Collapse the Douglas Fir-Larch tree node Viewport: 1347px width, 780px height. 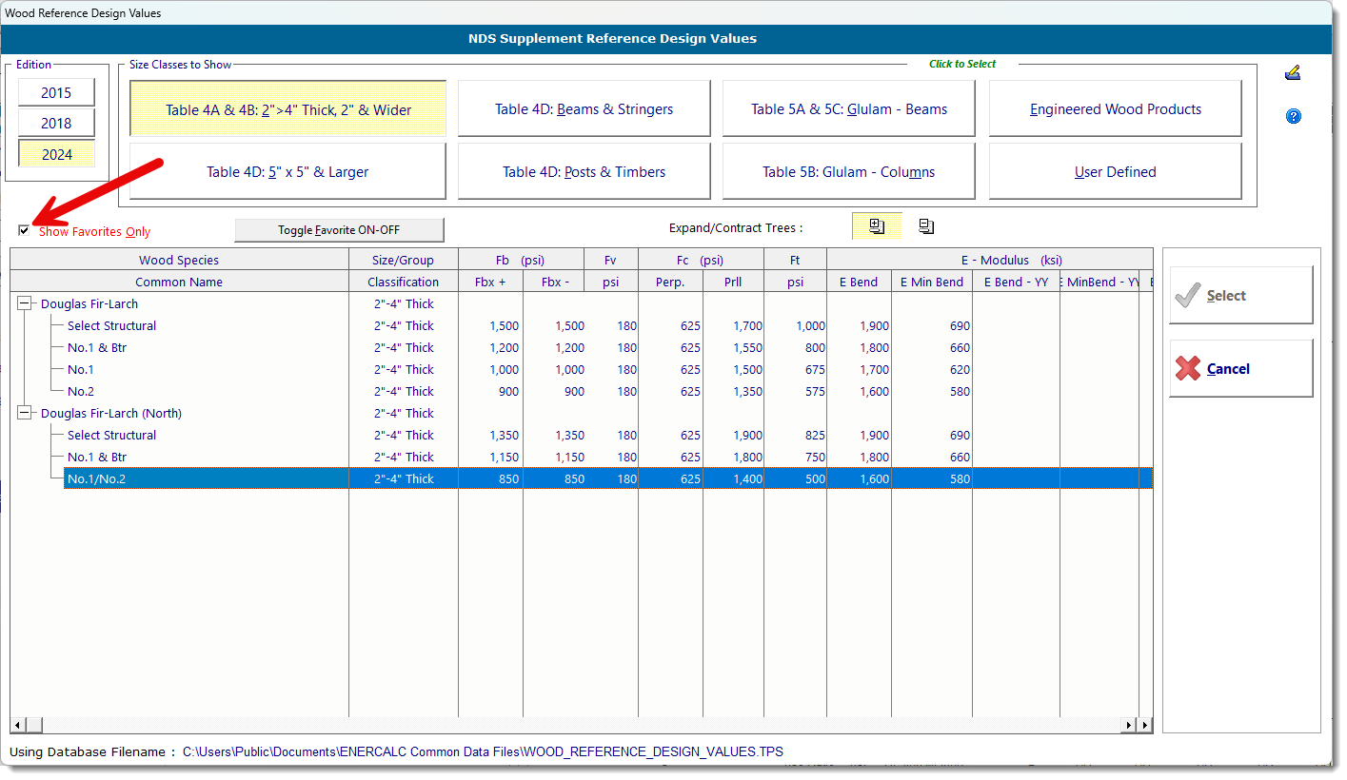tap(24, 303)
